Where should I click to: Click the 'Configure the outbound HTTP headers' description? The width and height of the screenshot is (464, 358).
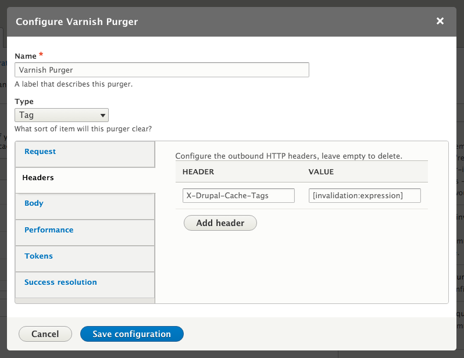click(289, 156)
